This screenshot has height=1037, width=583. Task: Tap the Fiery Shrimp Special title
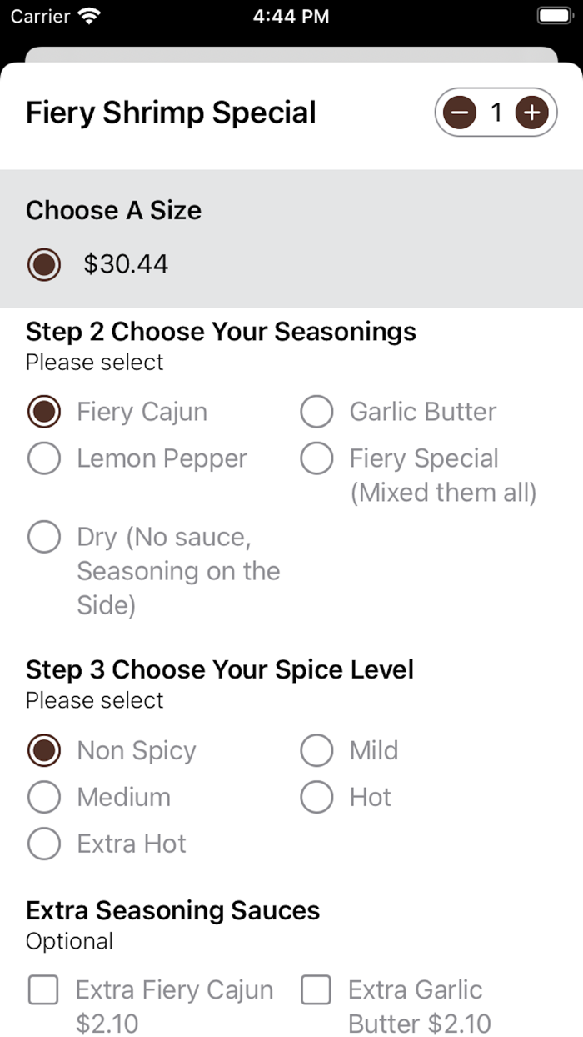coord(171,113)
